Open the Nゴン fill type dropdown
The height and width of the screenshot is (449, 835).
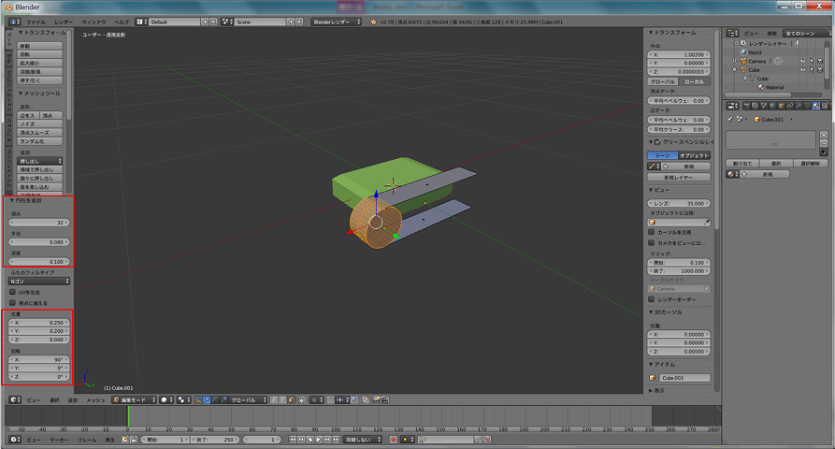pos(39,280)
